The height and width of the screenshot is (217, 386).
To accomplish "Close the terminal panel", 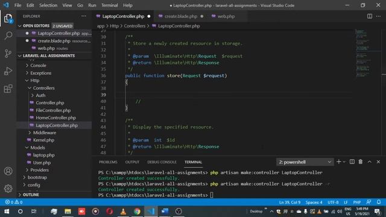I will (378, 162).
